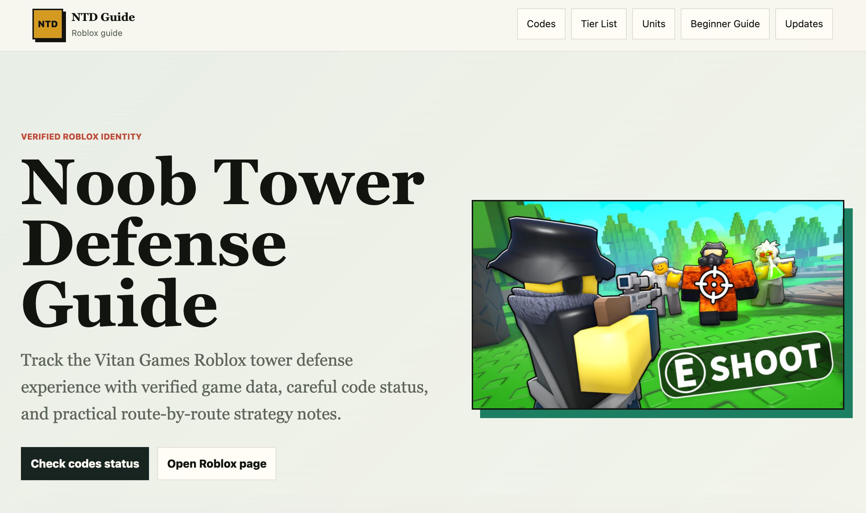866x513 pixels.
Task: Click the Check codes status button
Action: [x=85, y=463]
